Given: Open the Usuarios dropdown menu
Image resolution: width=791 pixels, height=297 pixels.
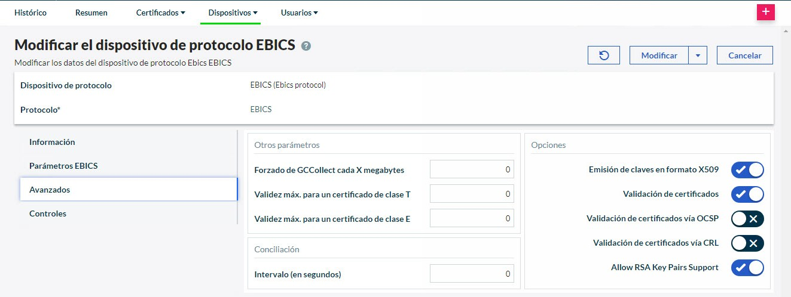Looking at the screenshot, I should pyautogui.click(x=299, y=13).
